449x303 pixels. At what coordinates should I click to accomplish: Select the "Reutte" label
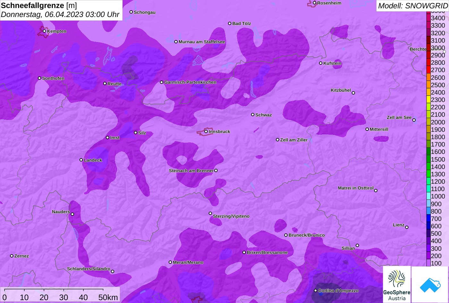click(x=114, y=84)
